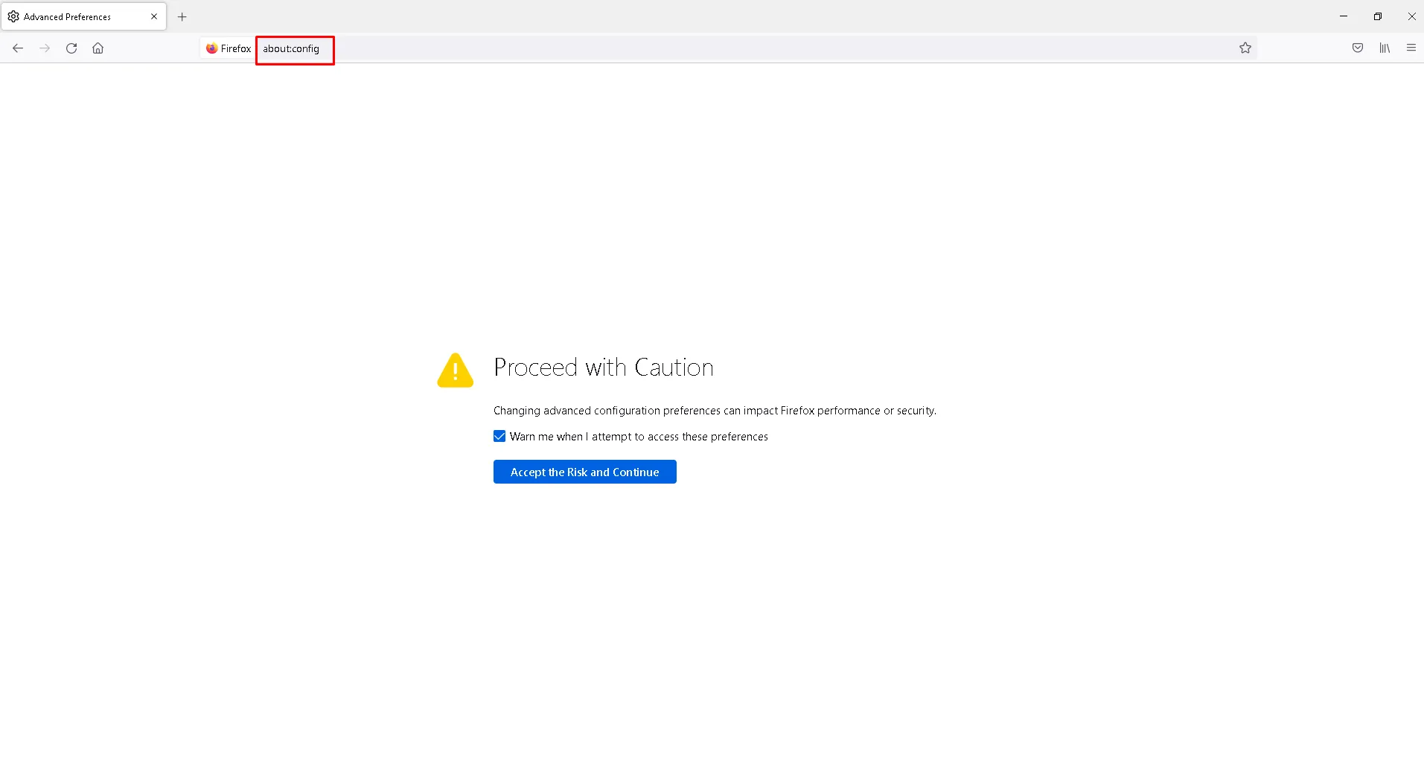Click the Proceed with Caution heading
The height and width of the screenshot is (773, 1424).
[x=604, y=368]
